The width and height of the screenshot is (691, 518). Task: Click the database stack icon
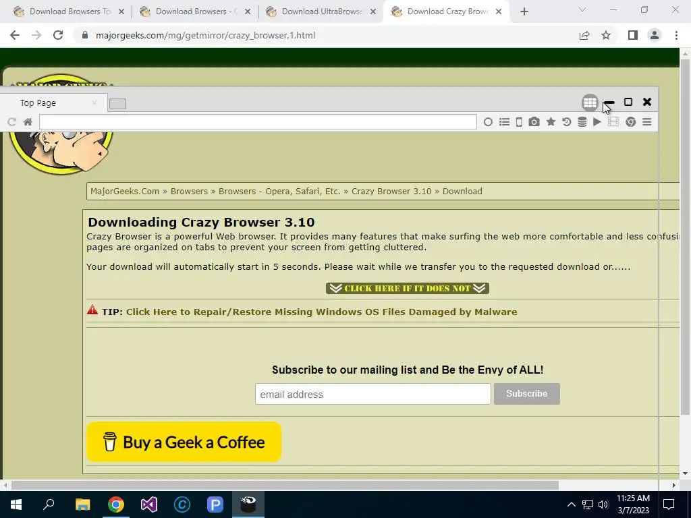point(582,122)
